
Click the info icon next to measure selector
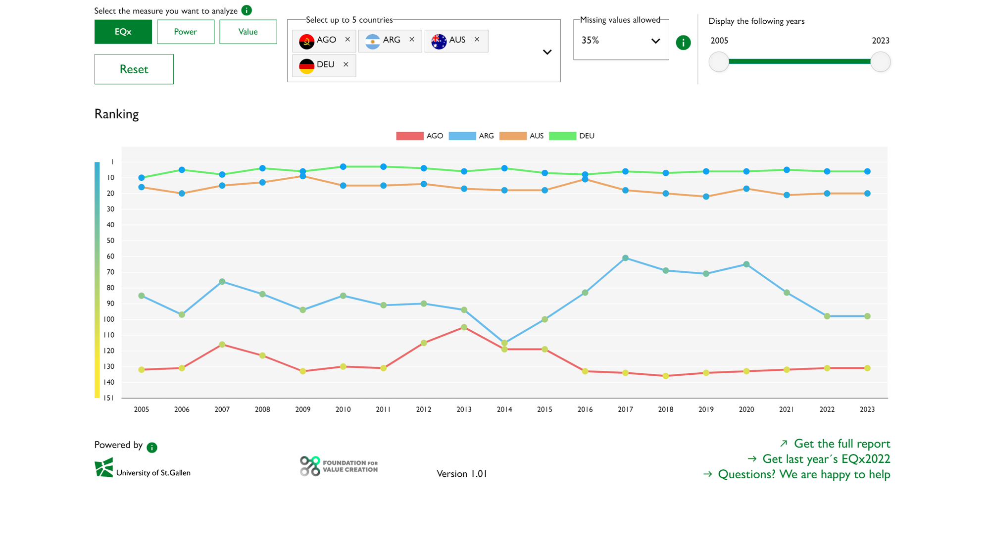click(x=246, y=10)
